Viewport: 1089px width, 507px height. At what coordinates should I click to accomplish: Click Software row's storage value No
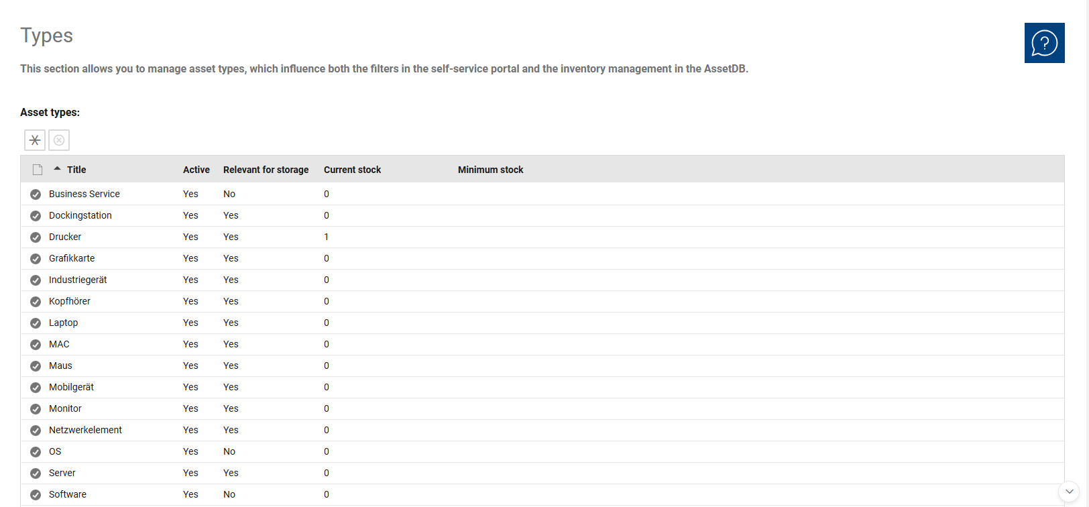click(229, 494)
